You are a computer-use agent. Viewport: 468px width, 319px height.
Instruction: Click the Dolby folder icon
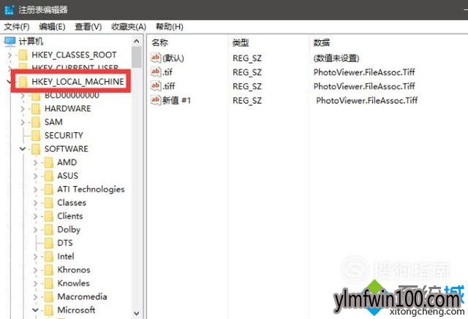[x=49, y=230]
